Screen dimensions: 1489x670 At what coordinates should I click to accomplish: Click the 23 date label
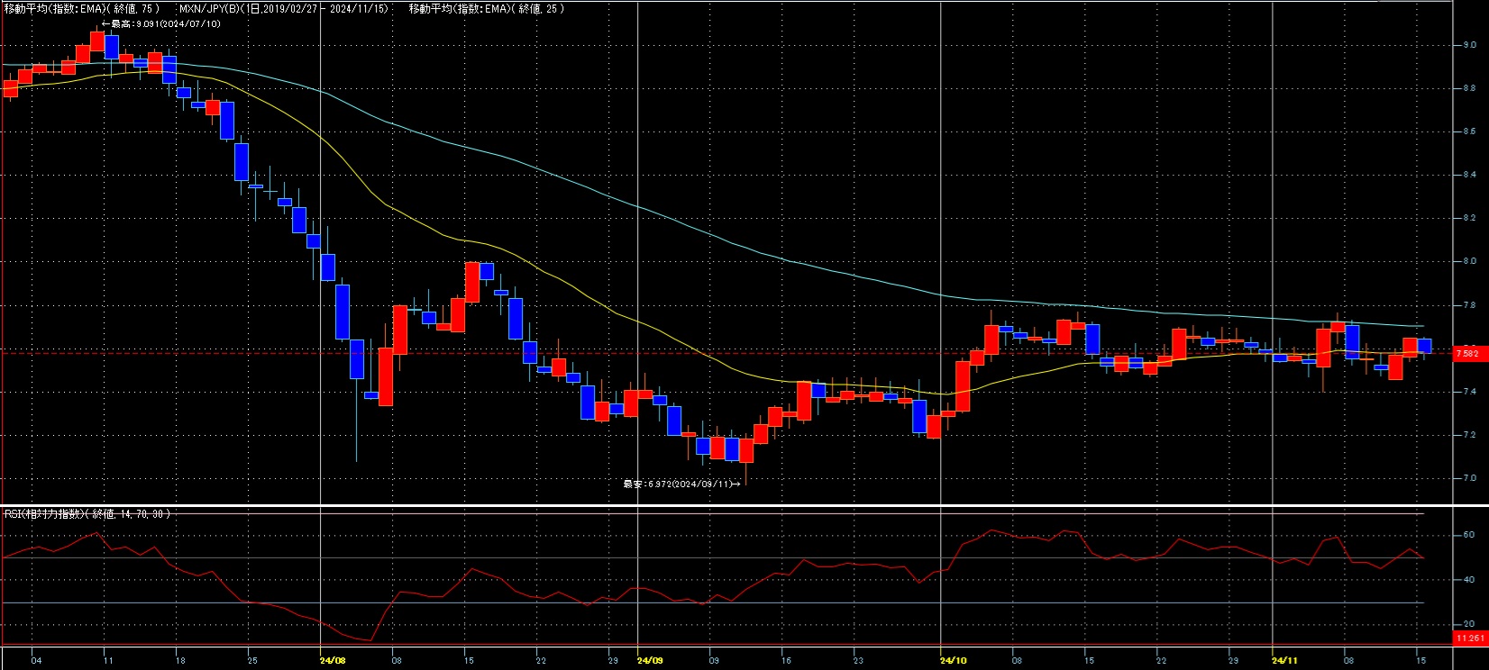(x=858, y=660)
